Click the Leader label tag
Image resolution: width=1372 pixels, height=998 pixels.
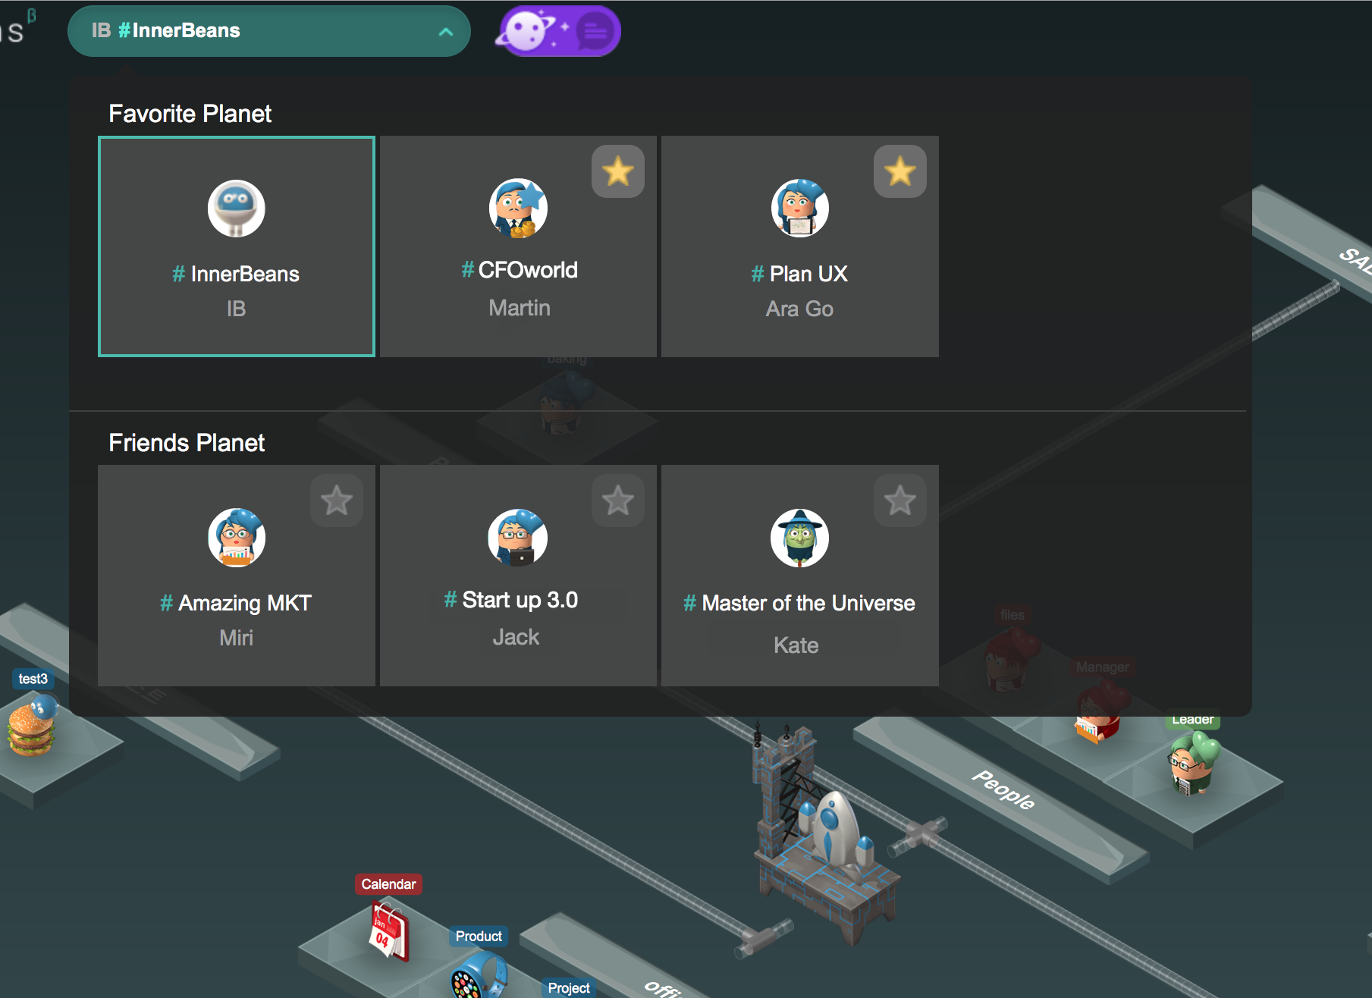[1192, 720]
